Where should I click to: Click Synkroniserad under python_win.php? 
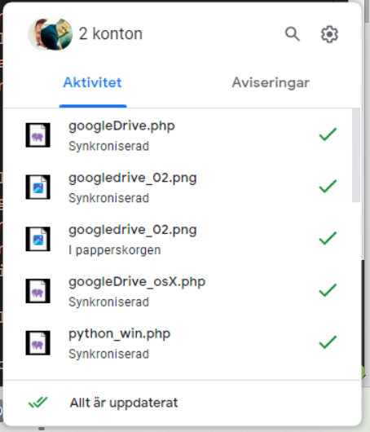(x=108, y=354)
